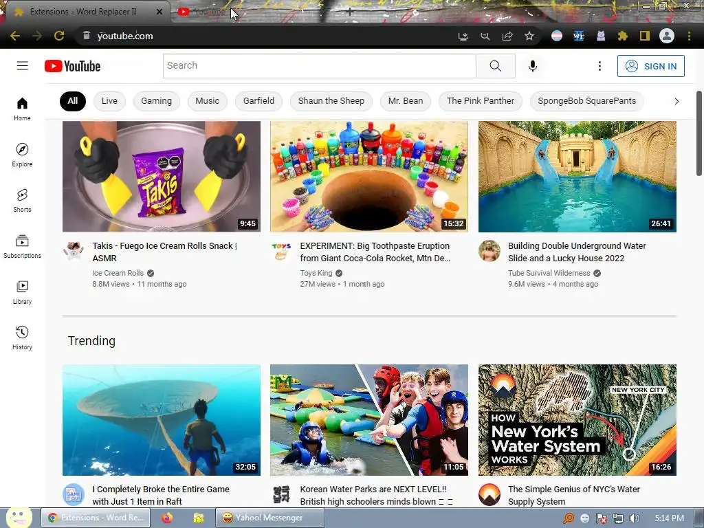Click the SIGN IN button
The width and height of the screenshot is (704, 528).
[x=650, y=66]
